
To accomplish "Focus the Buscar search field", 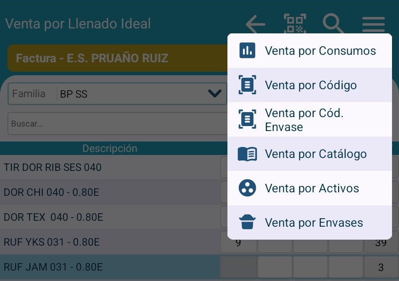I will [x=115, y=124].
